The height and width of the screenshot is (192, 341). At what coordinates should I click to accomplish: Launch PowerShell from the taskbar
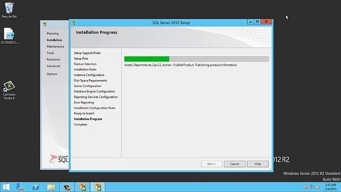click(x=36, y=187)
